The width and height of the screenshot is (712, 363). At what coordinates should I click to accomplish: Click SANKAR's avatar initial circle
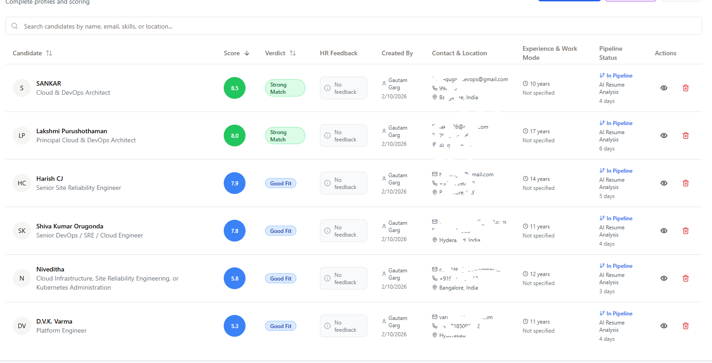(x=22, y=88)
